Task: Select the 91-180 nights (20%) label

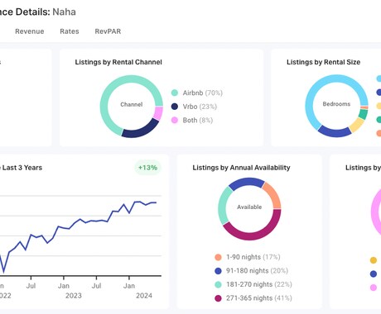Action: (x=257, y=271)
